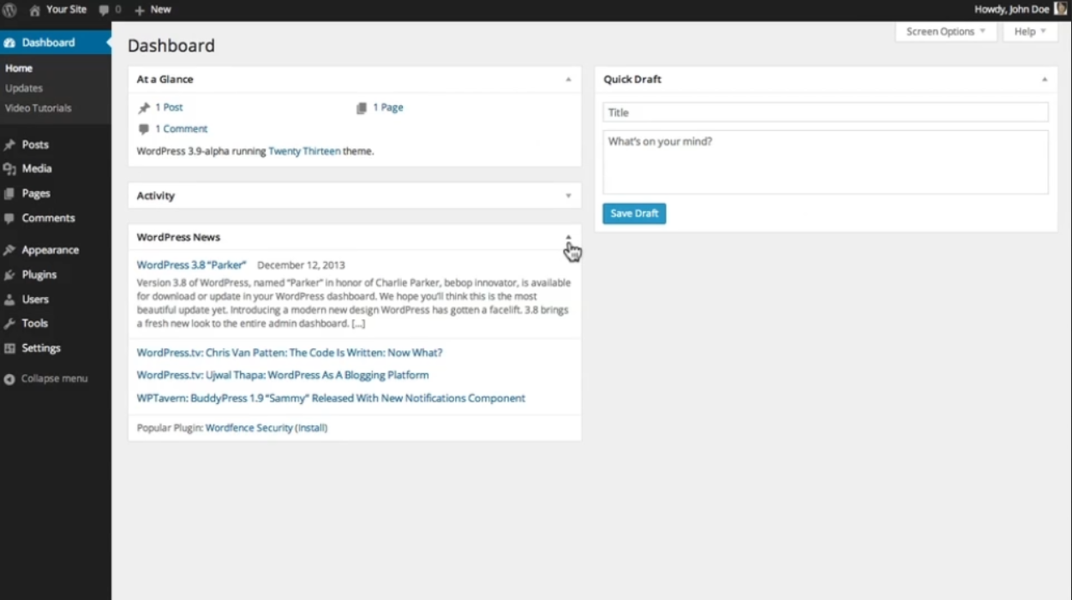The image size is (1072, 600).
Task: Open Ujwal Thapa Blogging Platform link
Action: (283, 376)
